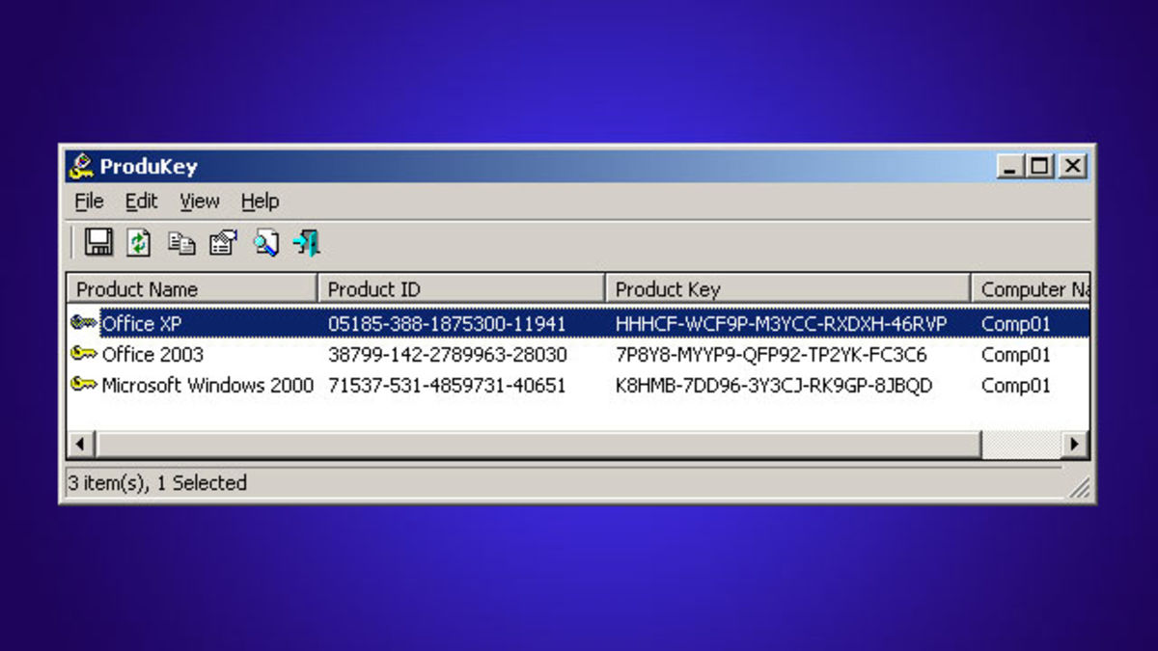Click the horizontal scrollbar right arrow
Screen dimensions: 1158x651
[x=1074, y=445]
